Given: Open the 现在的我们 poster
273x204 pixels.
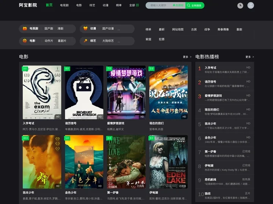Looking at the screenshot, I should pyautogui.click(x=168, y=92).
